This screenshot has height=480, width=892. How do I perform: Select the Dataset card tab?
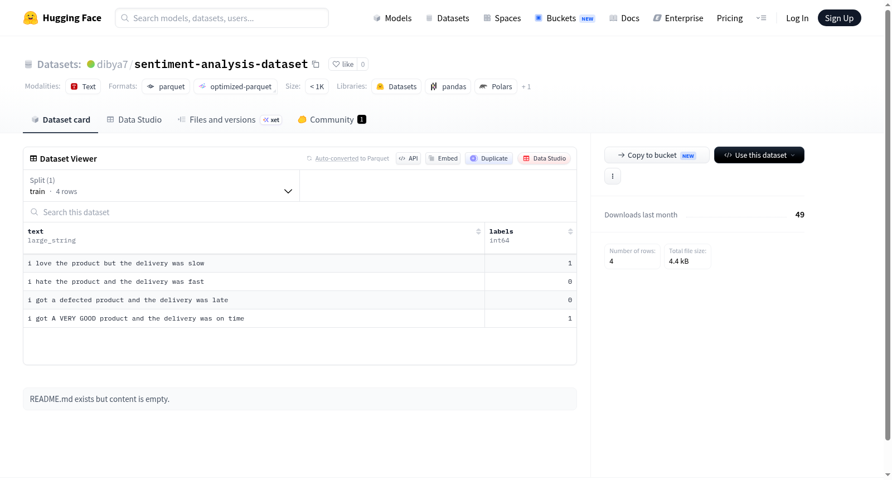pyautogui.click(x=60, y=120)
